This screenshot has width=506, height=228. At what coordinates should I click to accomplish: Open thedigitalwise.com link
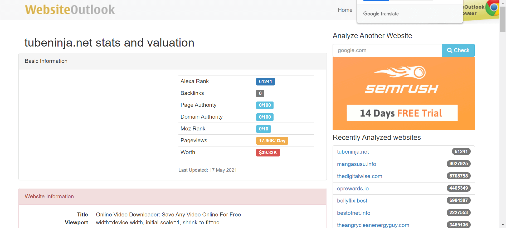(359, 176)
